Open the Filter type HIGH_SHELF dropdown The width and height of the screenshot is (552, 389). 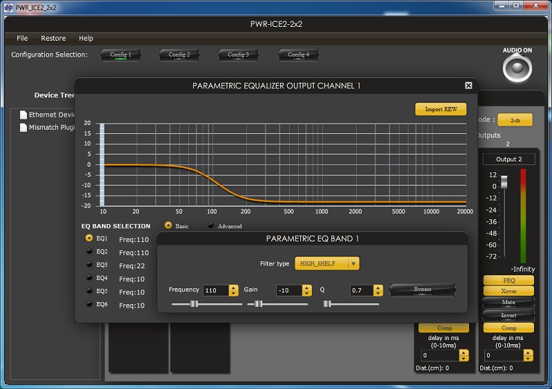click(x=327, y=263)
